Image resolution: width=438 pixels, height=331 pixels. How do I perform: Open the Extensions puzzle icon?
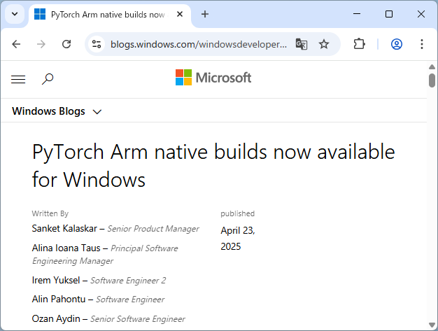pyautogui.click(x=359, y=44)
